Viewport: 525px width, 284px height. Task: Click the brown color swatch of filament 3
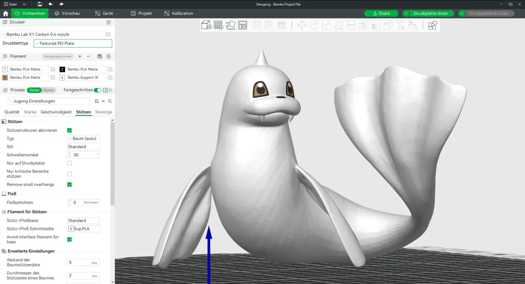click(5, 77)
